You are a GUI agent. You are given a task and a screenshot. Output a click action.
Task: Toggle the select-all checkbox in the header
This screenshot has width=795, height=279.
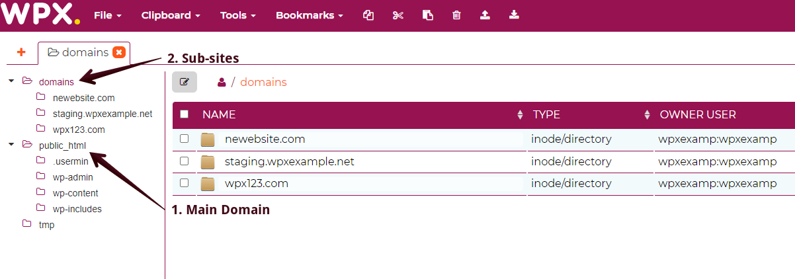(x=185, y=114)
